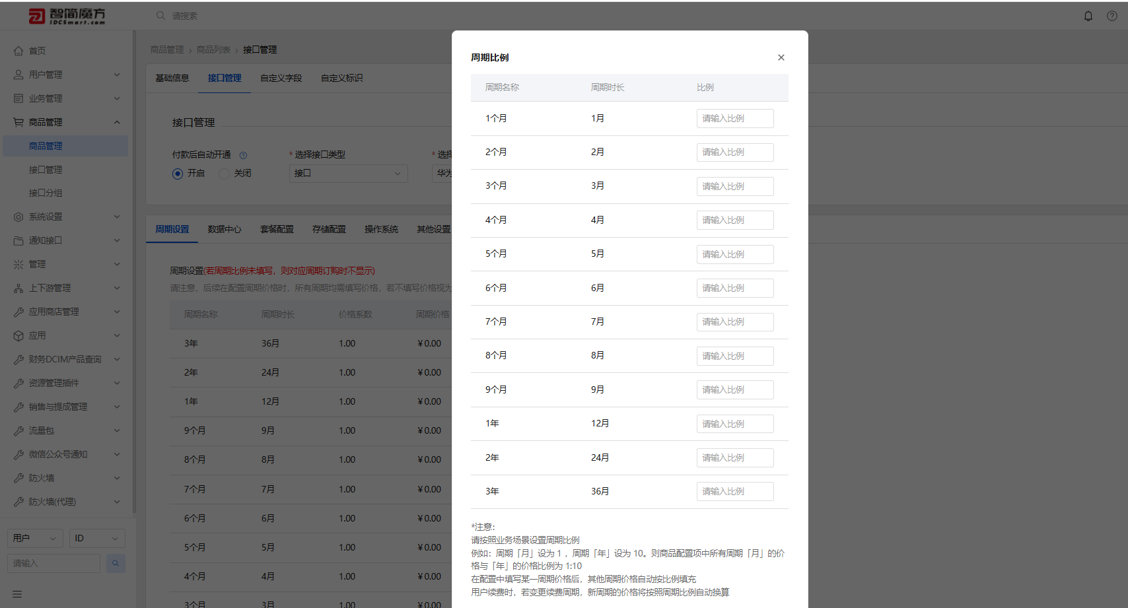This screenshot has height=608, width=1128.
Task: Click the 3个月 ratio input field
Action: click(735, 186)
